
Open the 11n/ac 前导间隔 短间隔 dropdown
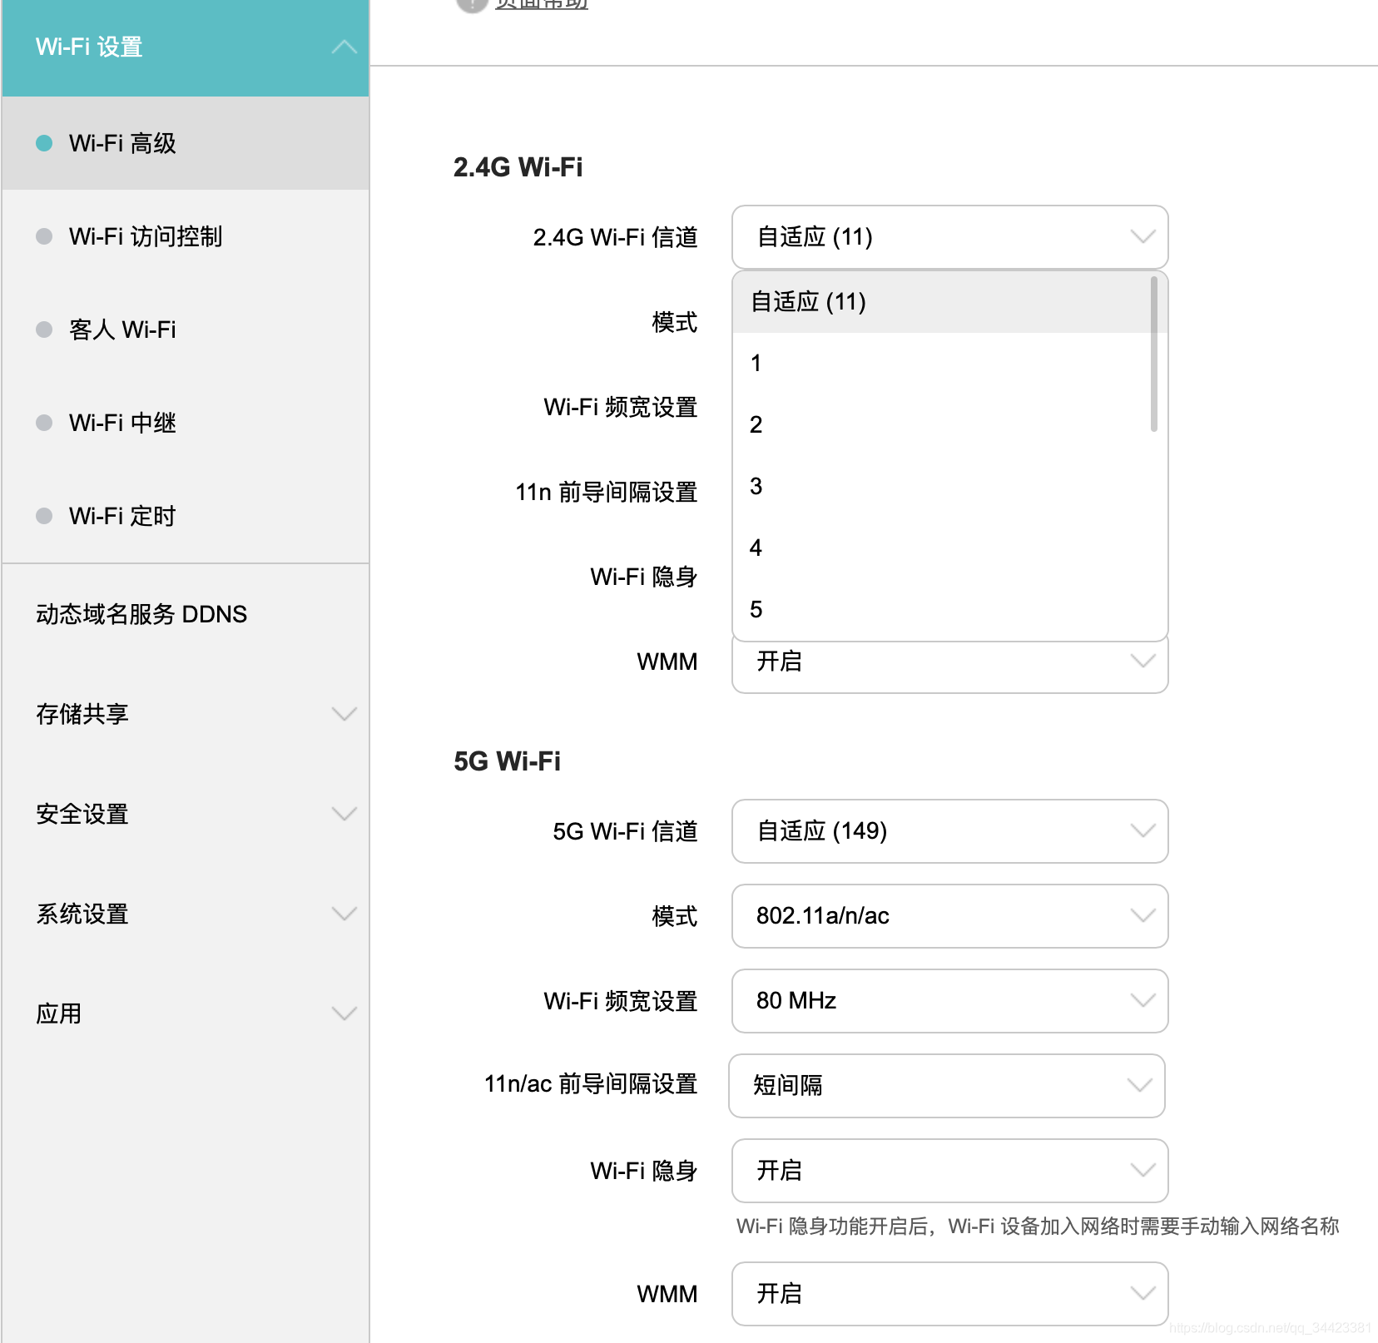tap(946, 1086)
